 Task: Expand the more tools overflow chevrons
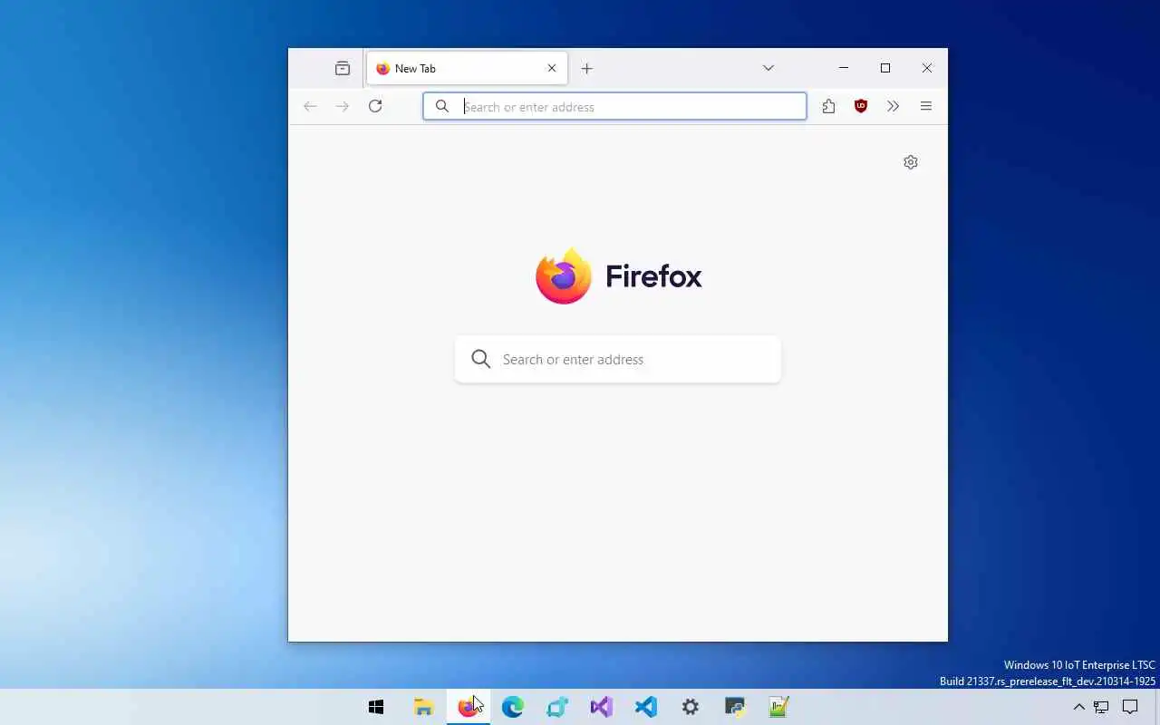894,106
